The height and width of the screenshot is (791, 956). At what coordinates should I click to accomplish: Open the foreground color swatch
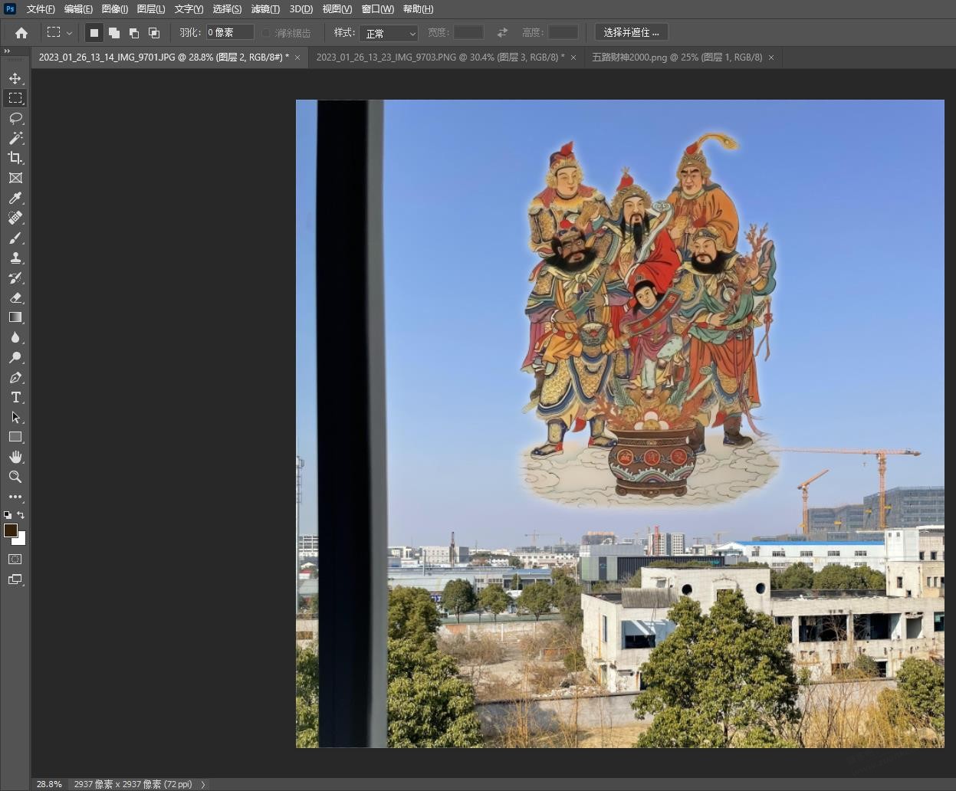11,530
